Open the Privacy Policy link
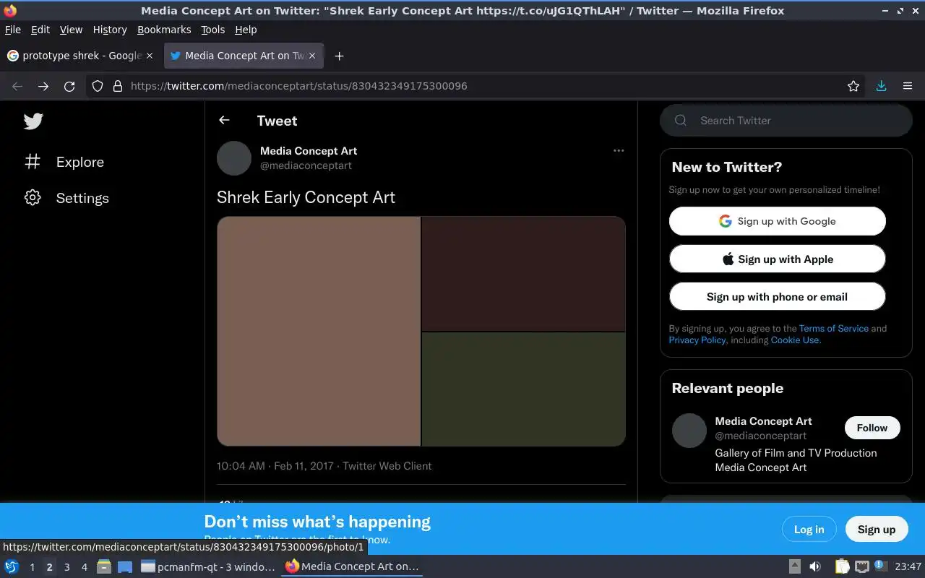 point(697,340)
